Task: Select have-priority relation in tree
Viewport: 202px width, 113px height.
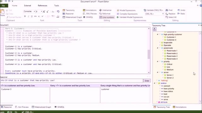Action: point(169,89)
